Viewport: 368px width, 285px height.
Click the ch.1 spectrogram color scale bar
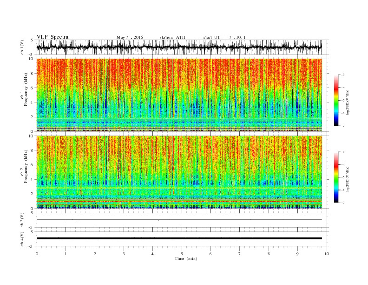coord(336,101)
